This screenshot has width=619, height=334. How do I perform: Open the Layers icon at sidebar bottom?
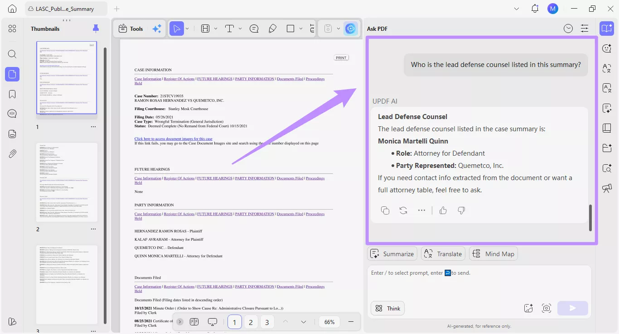tap(12, 321)
